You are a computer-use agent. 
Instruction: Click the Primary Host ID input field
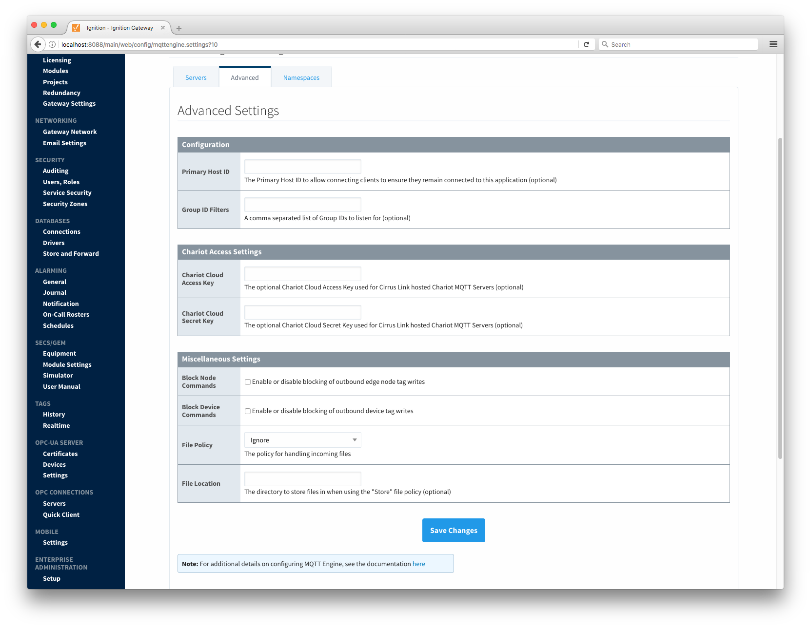pos(302,167)
